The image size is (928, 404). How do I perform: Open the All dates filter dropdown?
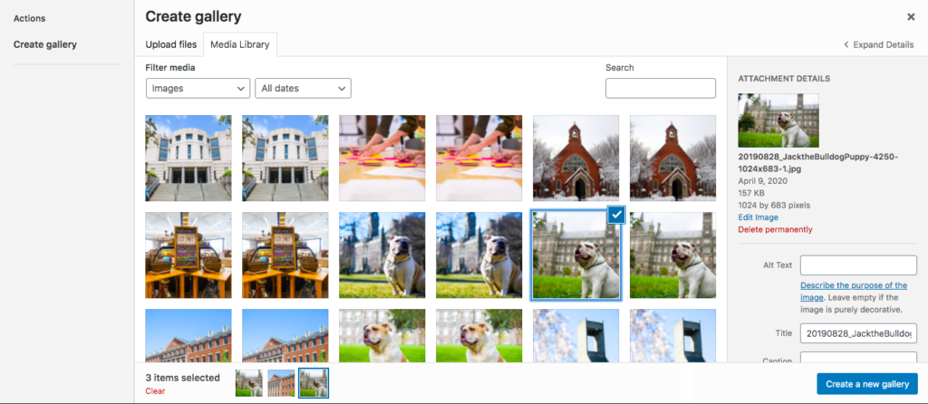[x=303, y=88]
